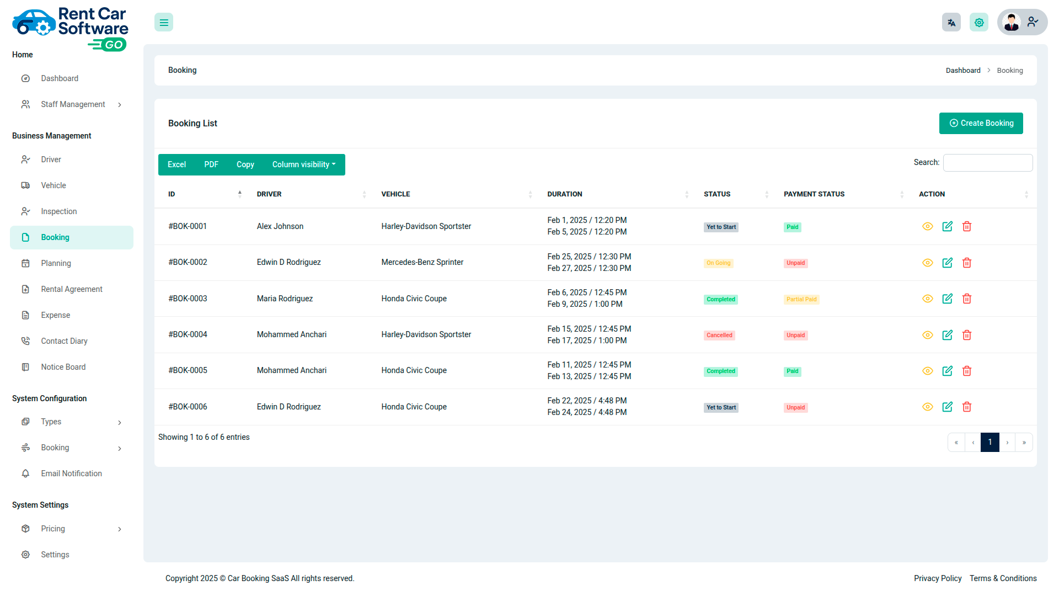The image size is (1059, 596).
Task: View booking #BOK-0002 using eye icon
Action: [x=928, y=263]
